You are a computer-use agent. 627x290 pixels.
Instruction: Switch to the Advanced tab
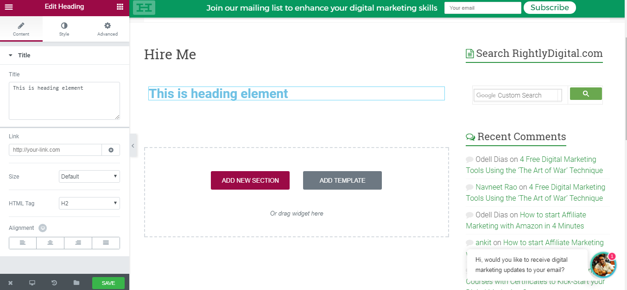coord(108,29)
